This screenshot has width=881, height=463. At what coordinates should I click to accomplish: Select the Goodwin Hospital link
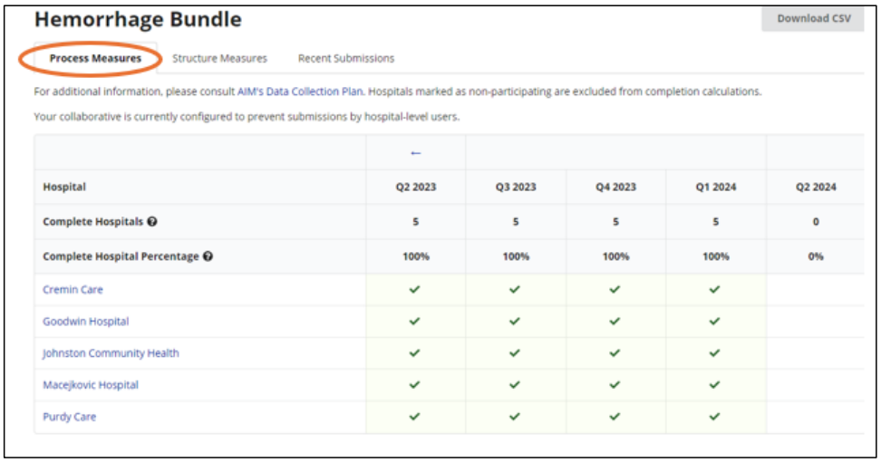click(85, 322)
